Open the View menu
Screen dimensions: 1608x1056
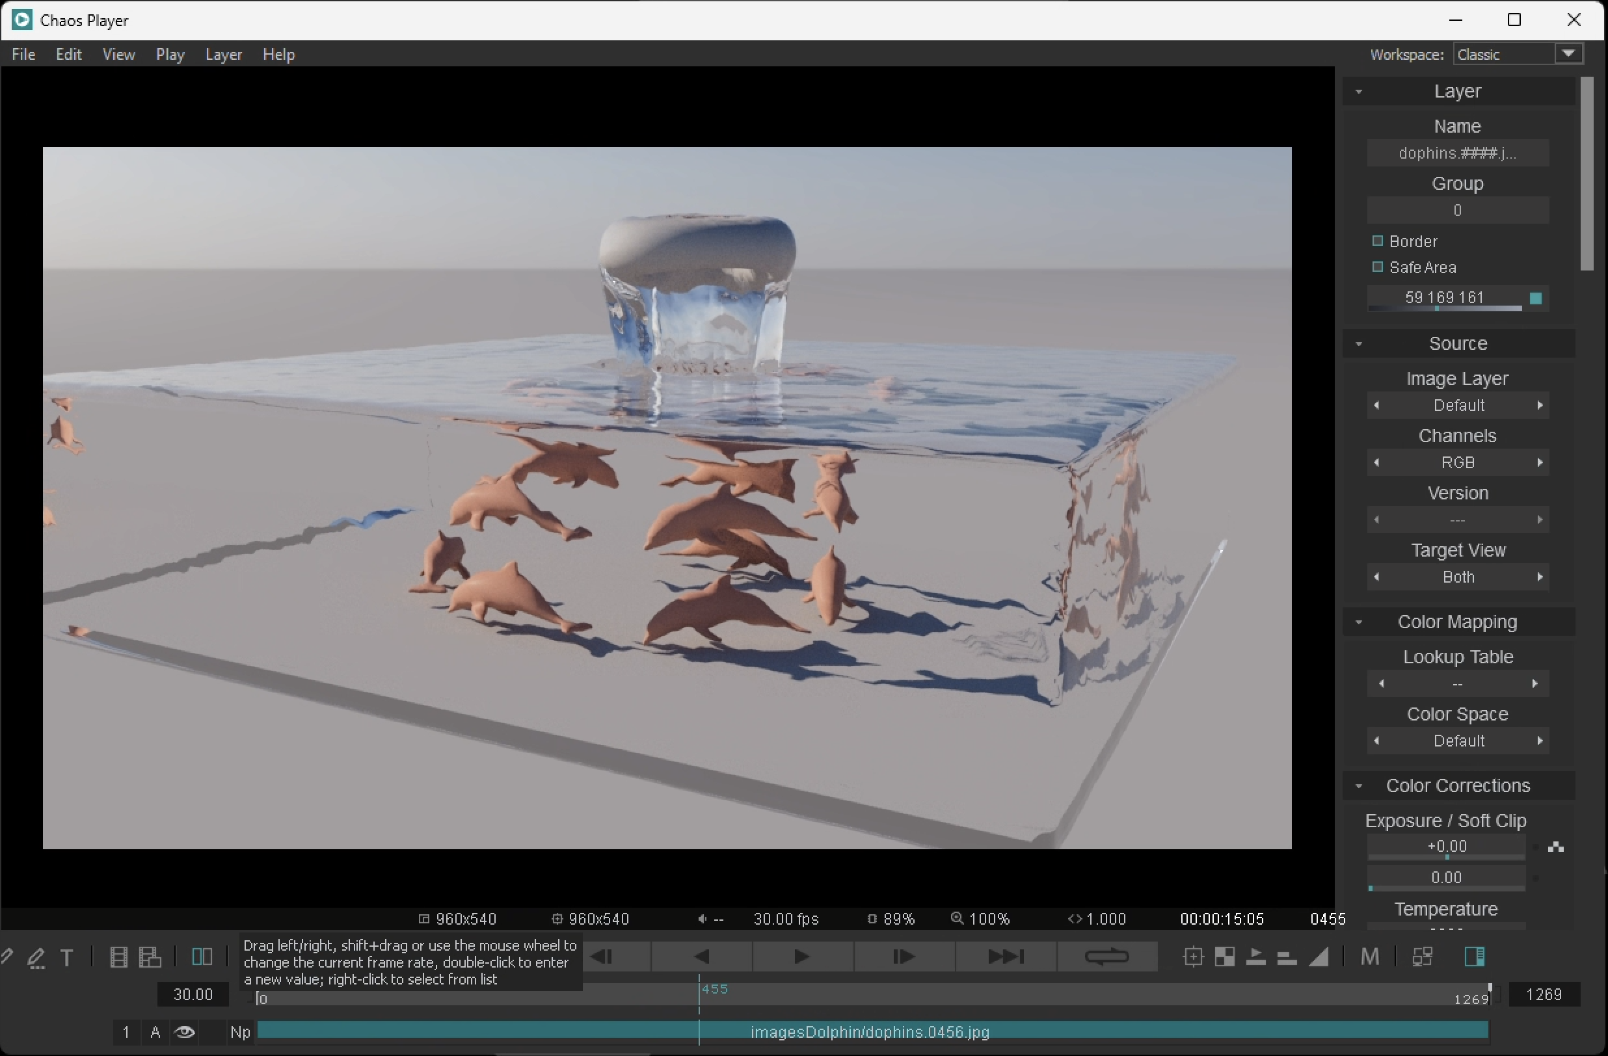119,55
